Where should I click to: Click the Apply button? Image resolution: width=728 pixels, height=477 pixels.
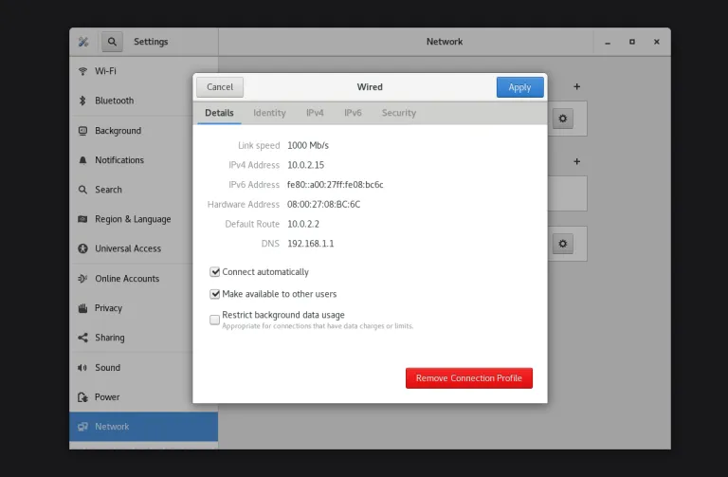coord(519,87)
